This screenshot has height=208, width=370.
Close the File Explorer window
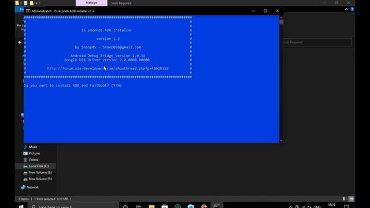click(349, 3)
